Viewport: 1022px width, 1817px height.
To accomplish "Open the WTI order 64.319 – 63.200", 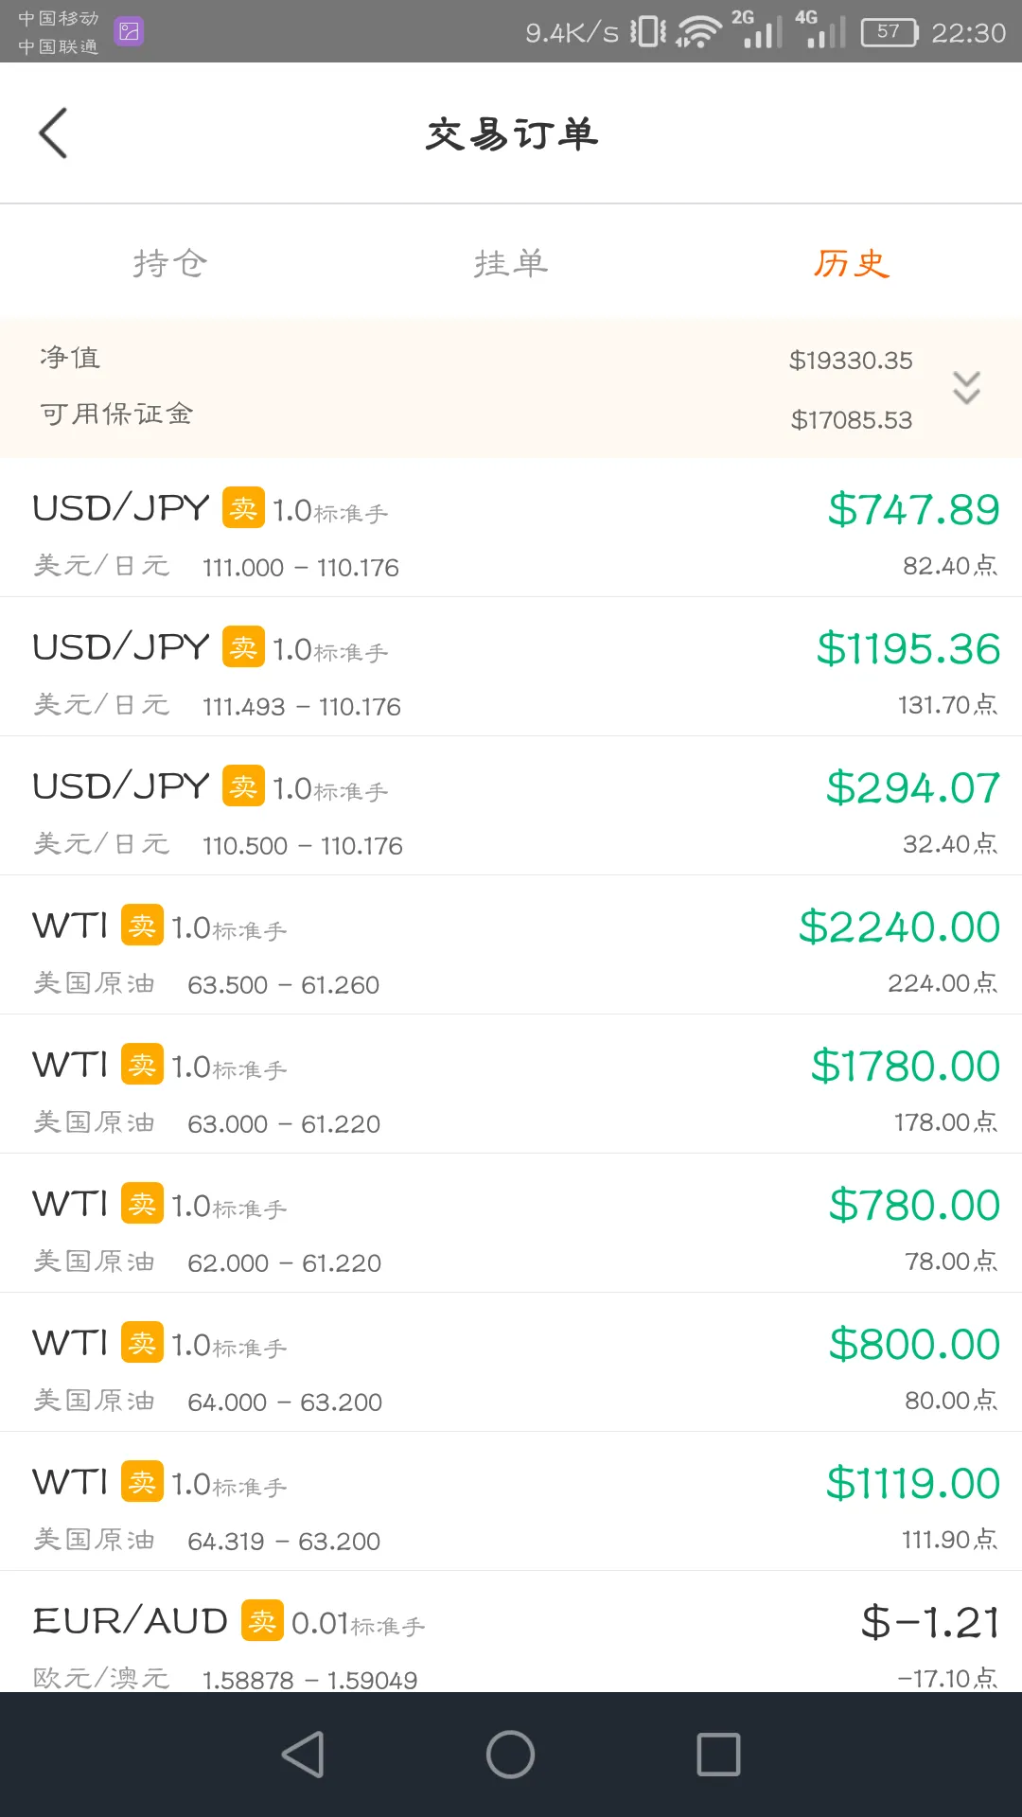I will [x=511, y=1502].
